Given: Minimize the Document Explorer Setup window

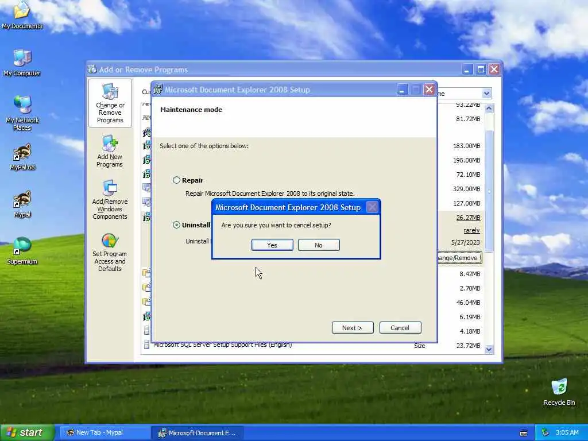Looking at the screenshot, I should [402, 90].
